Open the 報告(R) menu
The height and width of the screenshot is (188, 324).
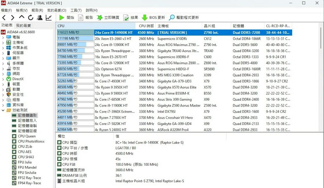click(x=37, y=10)
